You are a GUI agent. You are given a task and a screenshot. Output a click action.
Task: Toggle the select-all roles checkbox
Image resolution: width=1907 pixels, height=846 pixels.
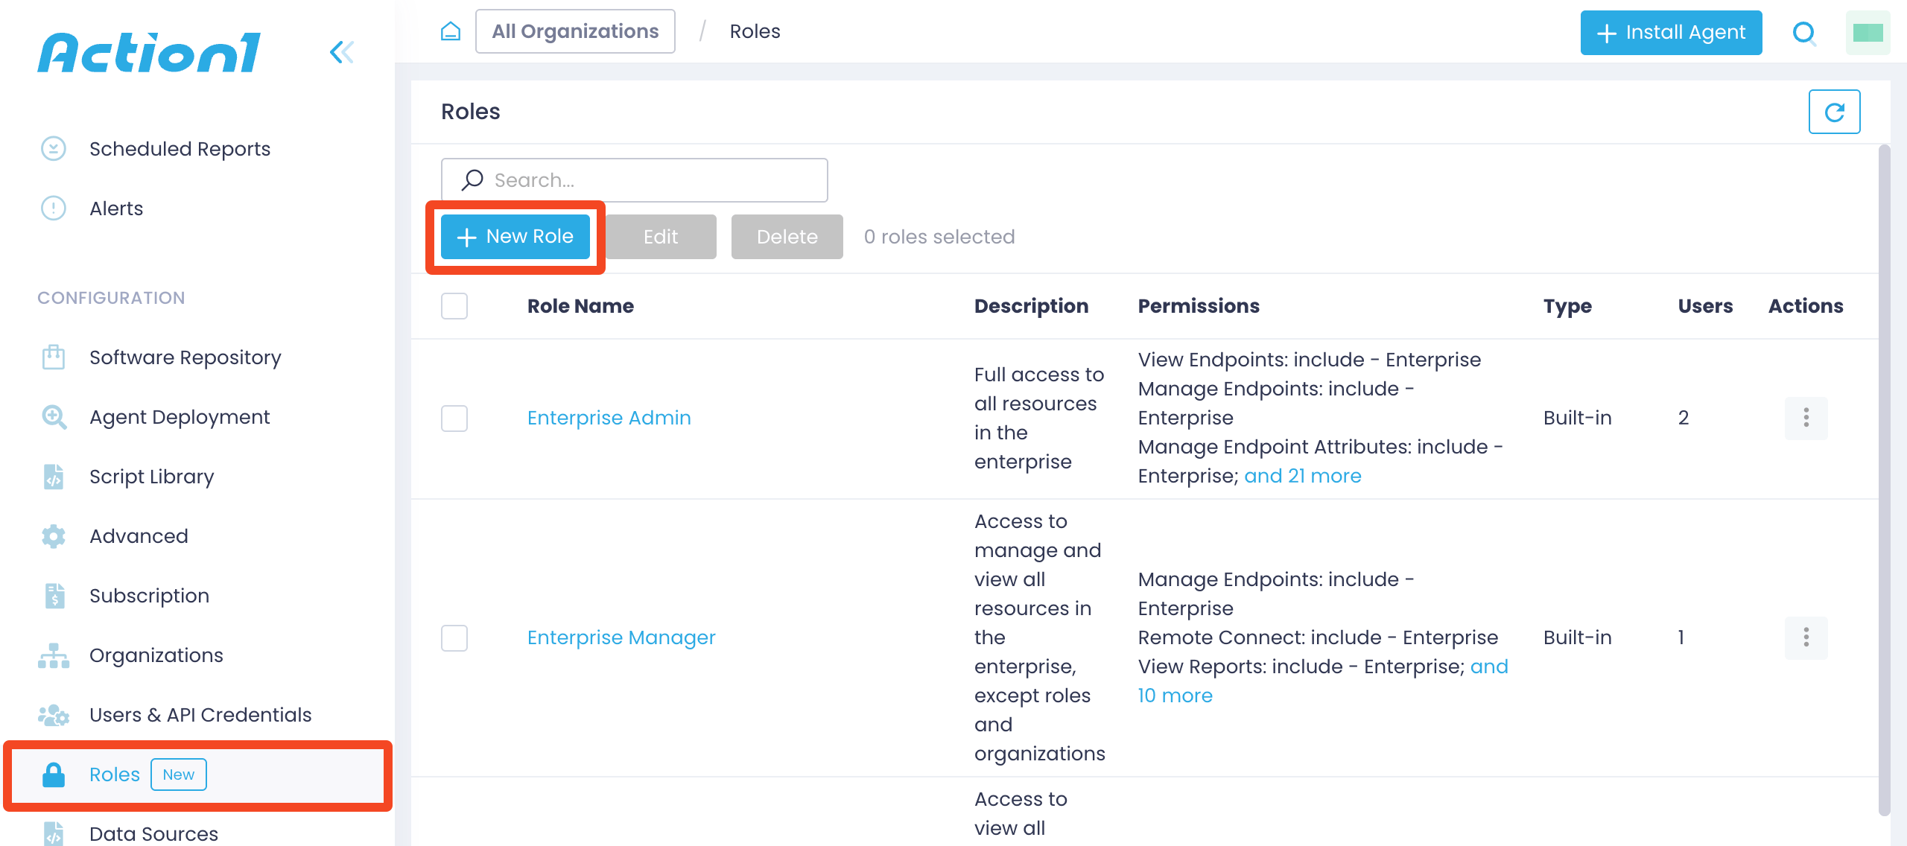pos(454,306)
